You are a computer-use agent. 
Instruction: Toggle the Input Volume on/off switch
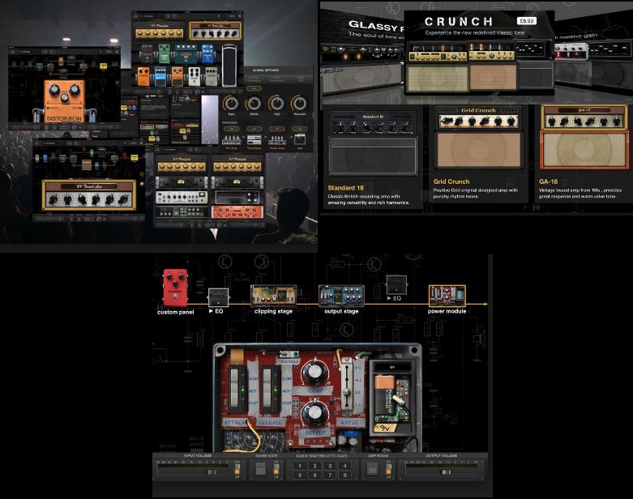tap(237, 469)
